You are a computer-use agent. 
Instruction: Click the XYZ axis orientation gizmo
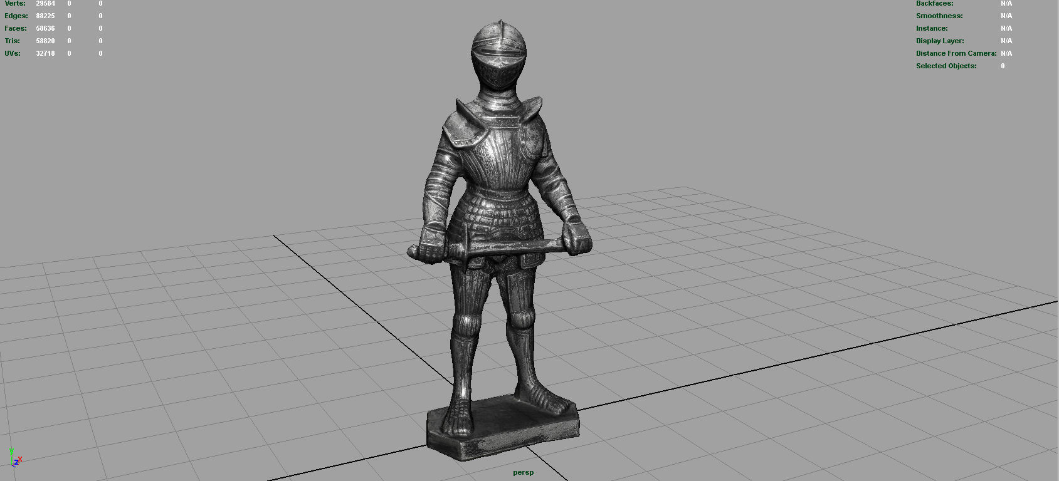click(16, 459)
